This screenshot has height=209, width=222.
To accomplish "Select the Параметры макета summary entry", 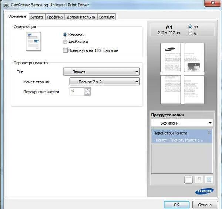I will [x=182, y=136].
